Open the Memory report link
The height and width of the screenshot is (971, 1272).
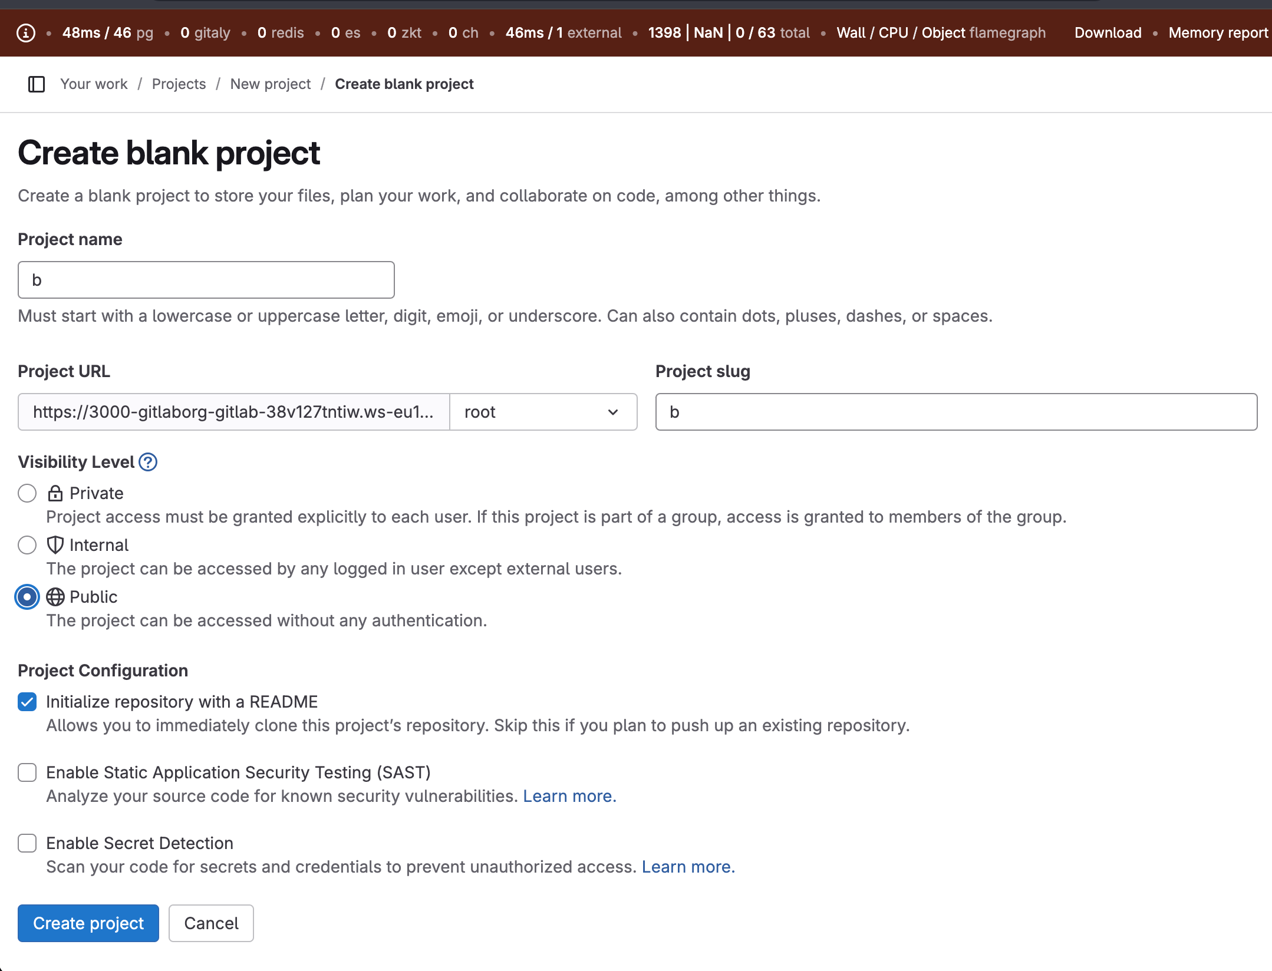(1218, 33)
